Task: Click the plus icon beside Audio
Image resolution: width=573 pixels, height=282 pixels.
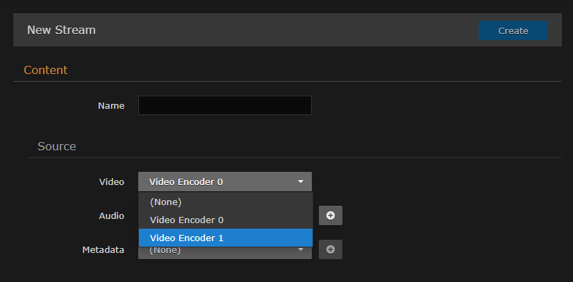Action: pos(331,215)
